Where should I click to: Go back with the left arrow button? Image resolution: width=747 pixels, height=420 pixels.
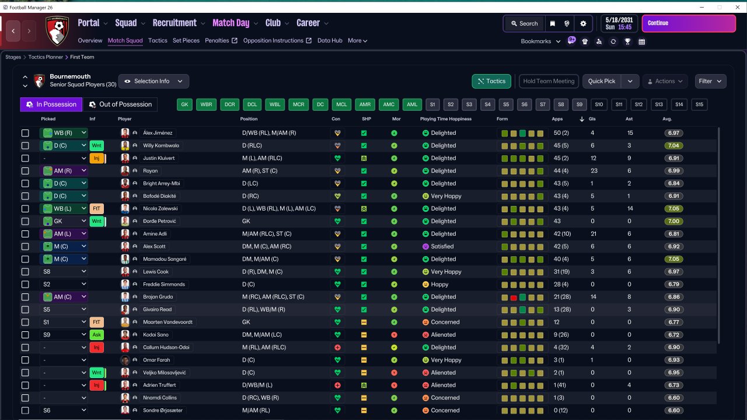[13, 30]
